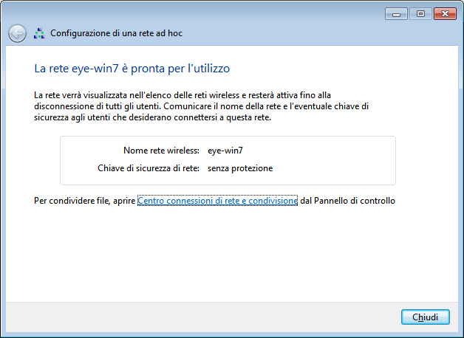
Task: Click the ad hoc network wizard icon
Action: click(x=39, y=33)
